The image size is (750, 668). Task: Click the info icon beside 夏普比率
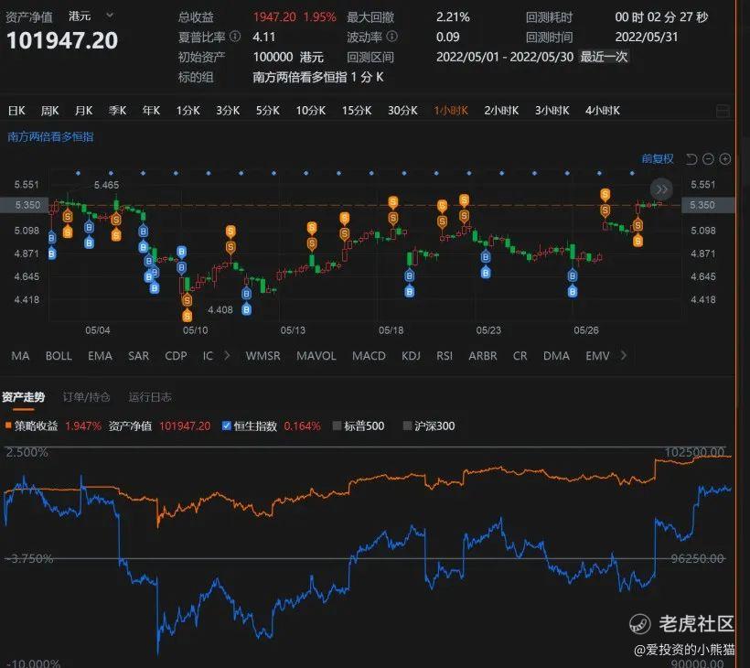tap(235, 36)
